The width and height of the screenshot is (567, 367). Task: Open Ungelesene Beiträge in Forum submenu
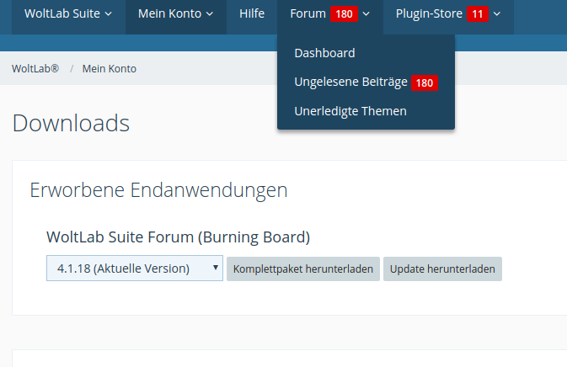coord(350,82)
